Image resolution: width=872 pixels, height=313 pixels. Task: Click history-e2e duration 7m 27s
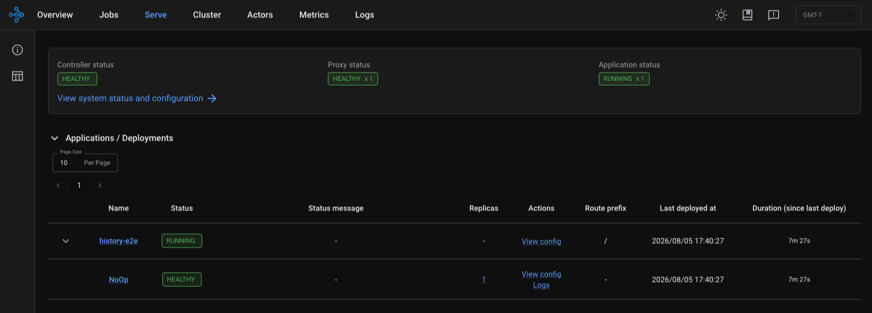pyautogui.click(x=799, y=241)
